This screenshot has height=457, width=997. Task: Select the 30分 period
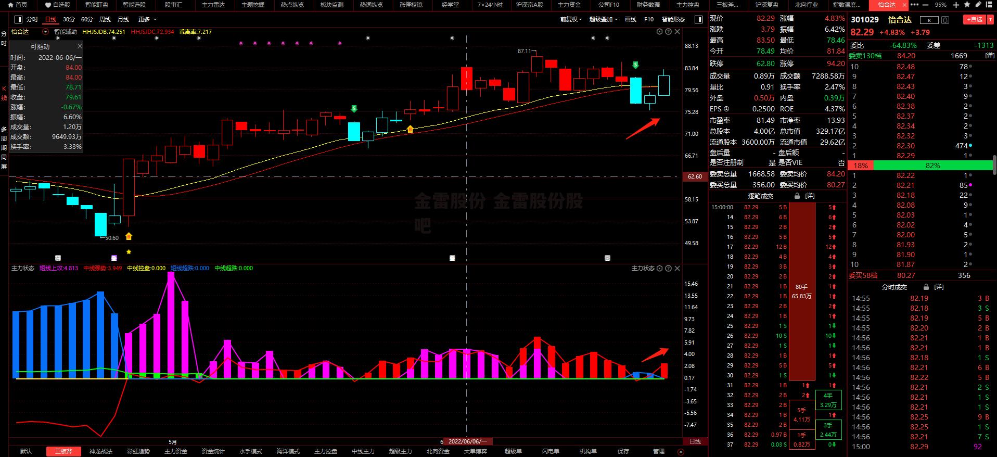tap(69, 19)
